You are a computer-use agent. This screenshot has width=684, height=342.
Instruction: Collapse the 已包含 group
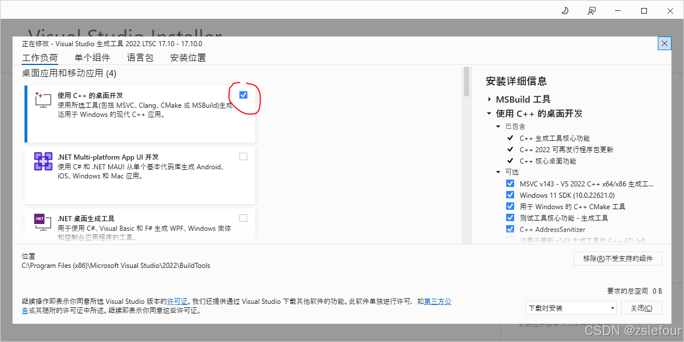[x=498, y=127]
